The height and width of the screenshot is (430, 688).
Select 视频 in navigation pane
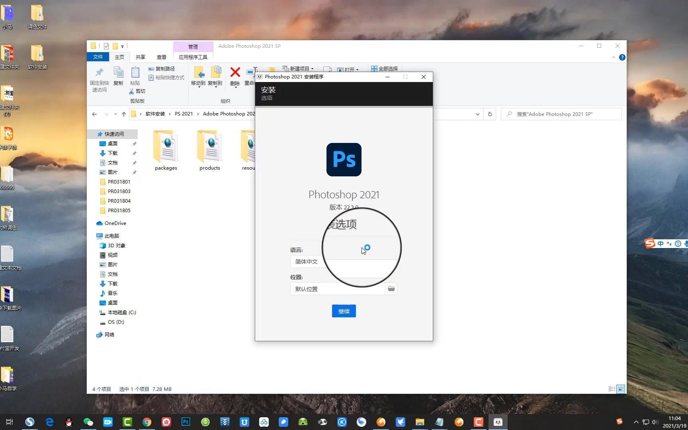109,255
